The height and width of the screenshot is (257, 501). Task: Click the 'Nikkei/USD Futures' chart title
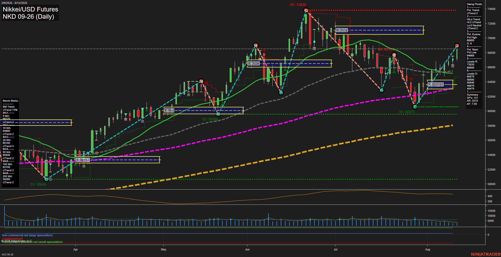pos(30,9)
